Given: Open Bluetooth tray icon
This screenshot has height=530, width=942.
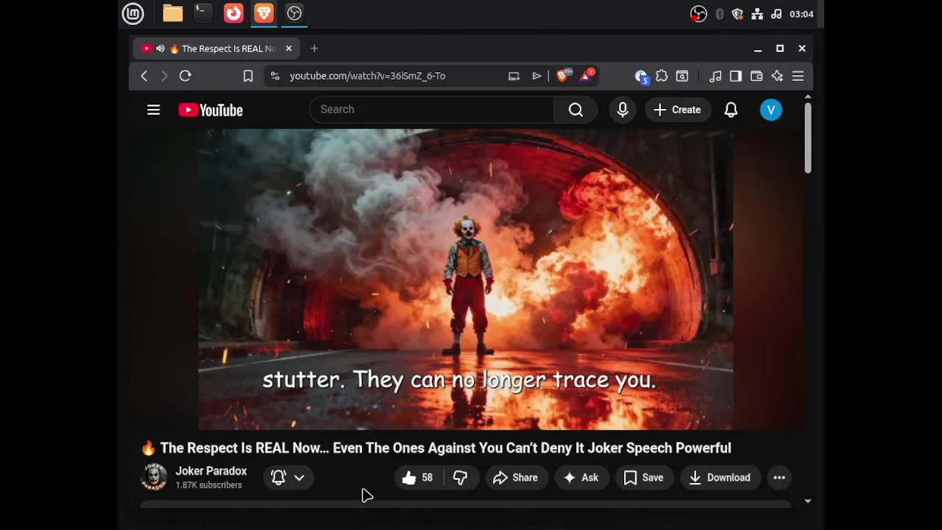Looking at the screenshot, I should coord(719,14).
